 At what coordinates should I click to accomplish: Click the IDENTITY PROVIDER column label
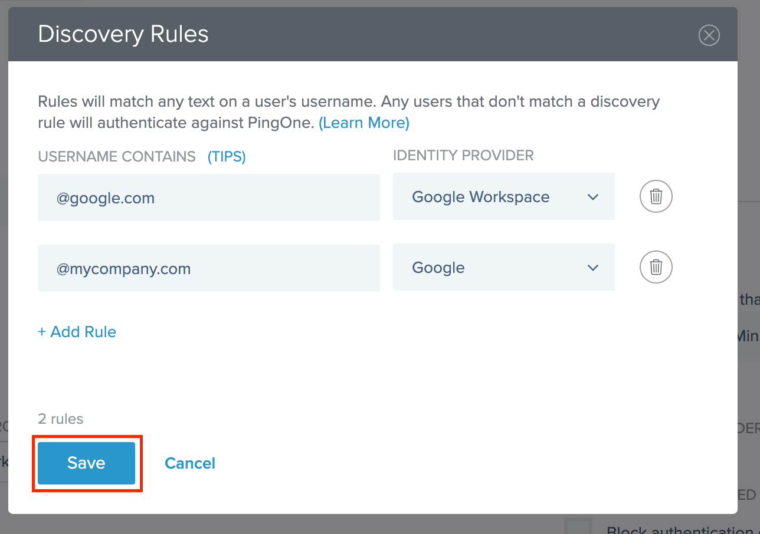tap(463, 155)
